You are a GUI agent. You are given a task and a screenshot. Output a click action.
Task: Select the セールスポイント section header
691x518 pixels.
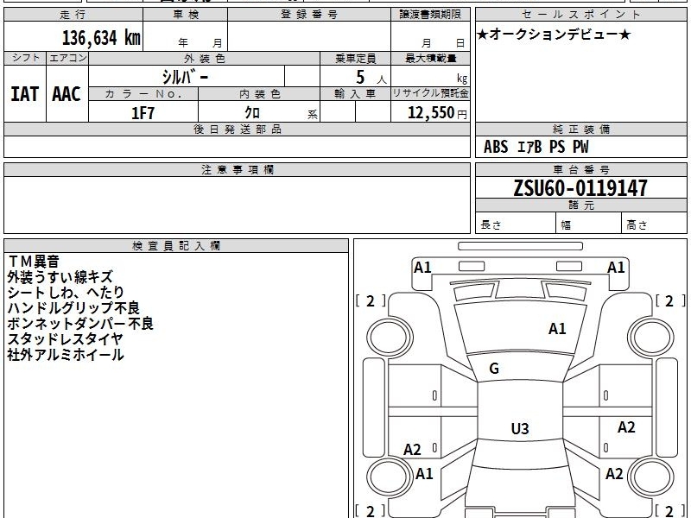(580, 15)
